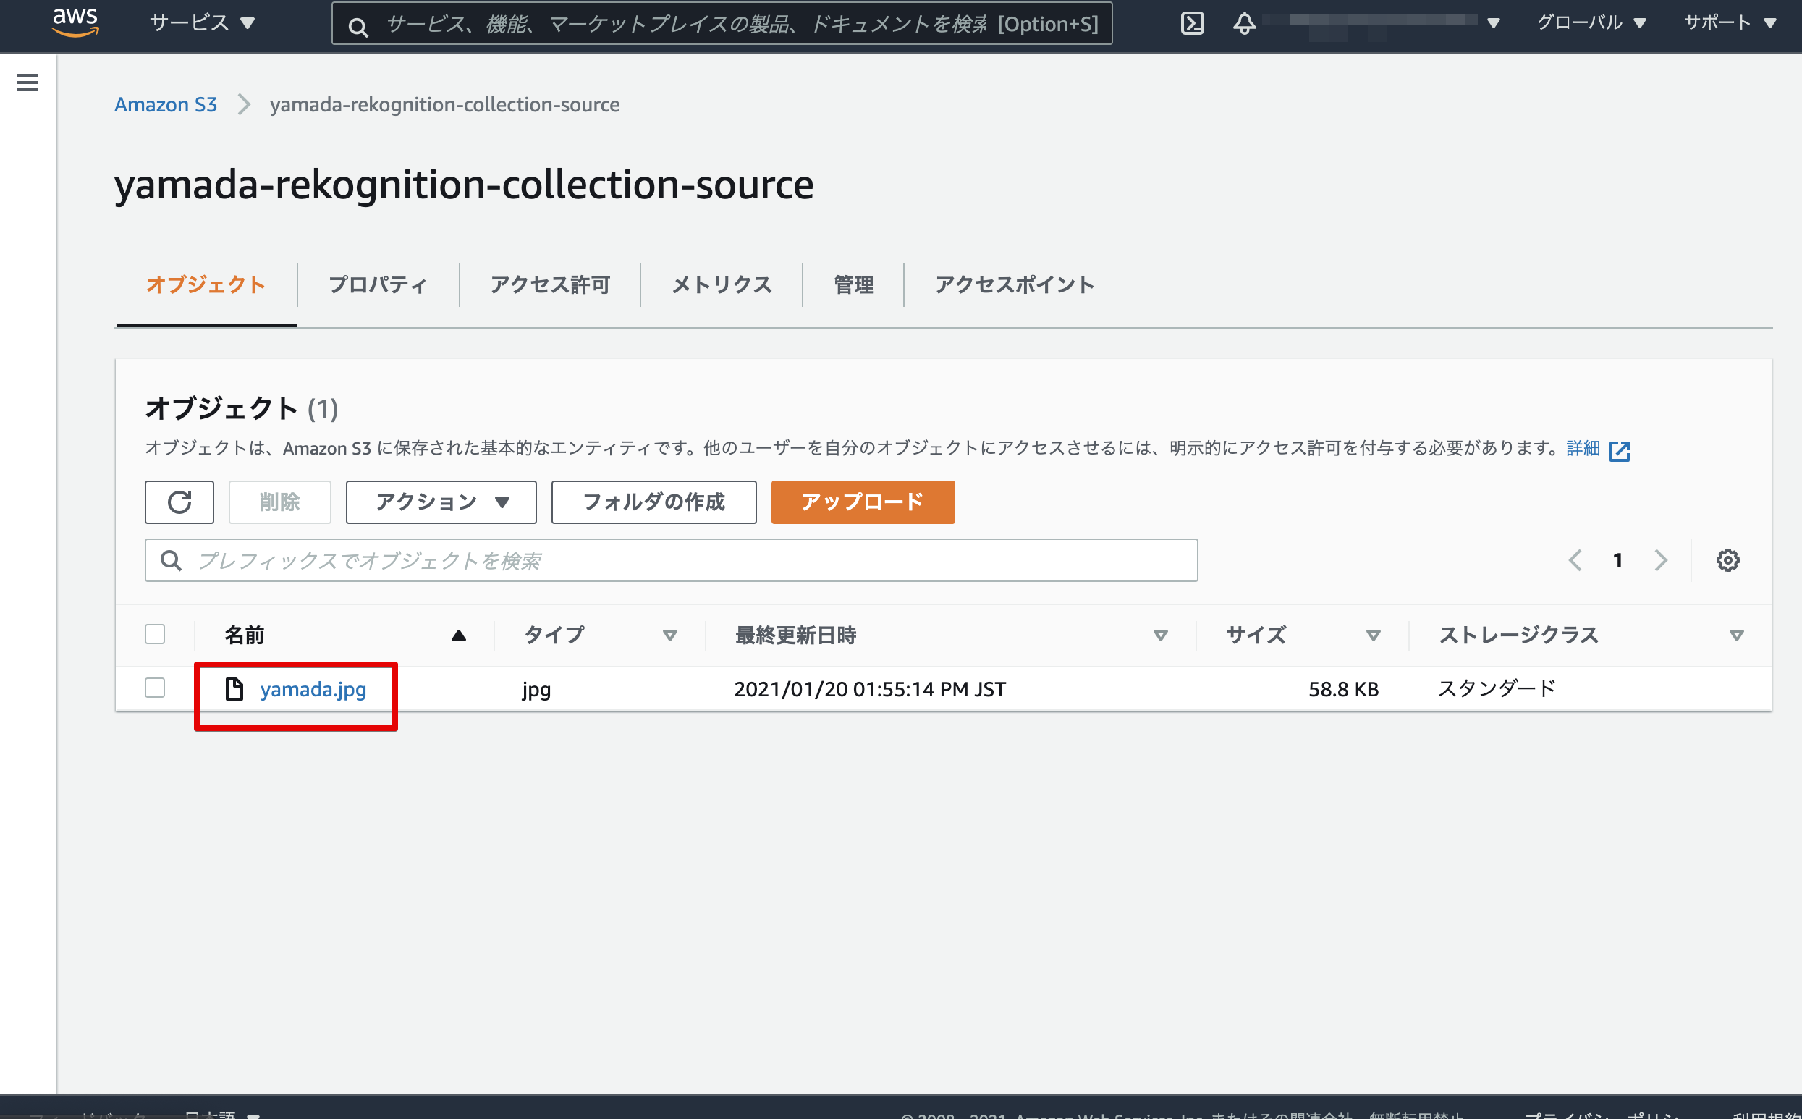Screen dimensions: 1802x1119
Task: Click the アップロード button
Action: (863, 502)
